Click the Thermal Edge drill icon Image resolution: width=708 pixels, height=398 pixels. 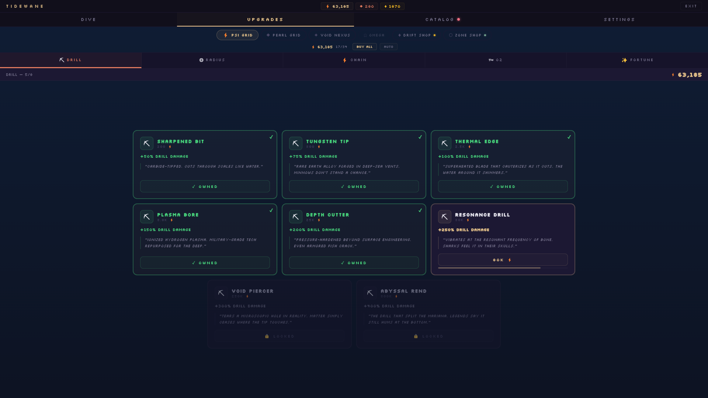click(x=444, y=143)
